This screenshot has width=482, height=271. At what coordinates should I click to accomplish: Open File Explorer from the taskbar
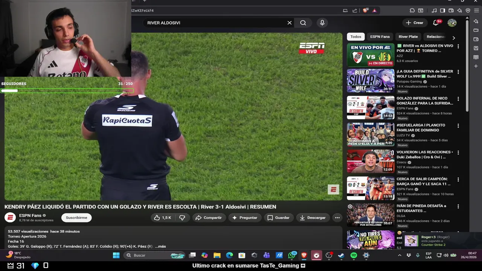point(217,255)
